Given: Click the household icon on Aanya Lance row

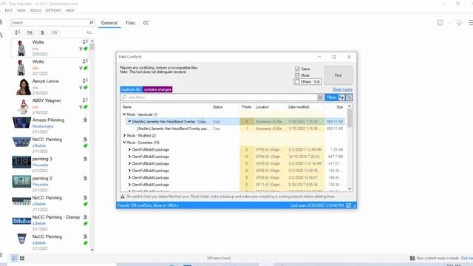Looking at the screenshot, I should click(85, 81).
